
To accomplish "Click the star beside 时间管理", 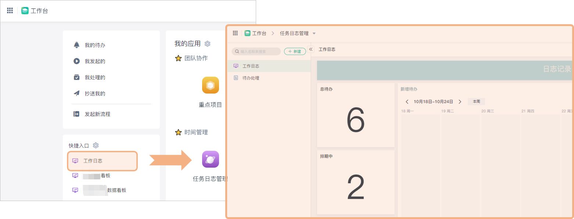I will (178, 132).
